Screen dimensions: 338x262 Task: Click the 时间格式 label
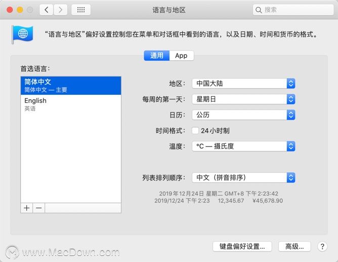point(171,131)
